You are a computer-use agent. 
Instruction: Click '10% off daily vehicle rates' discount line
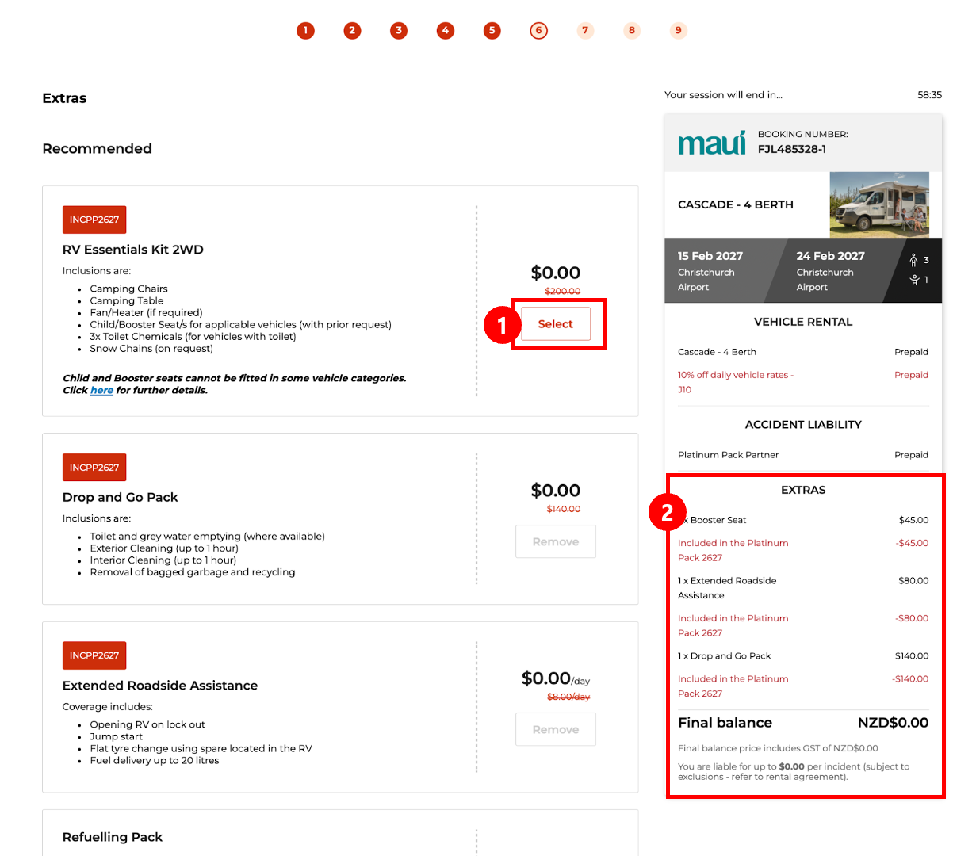pyautogui.click(x=736, y=382)
